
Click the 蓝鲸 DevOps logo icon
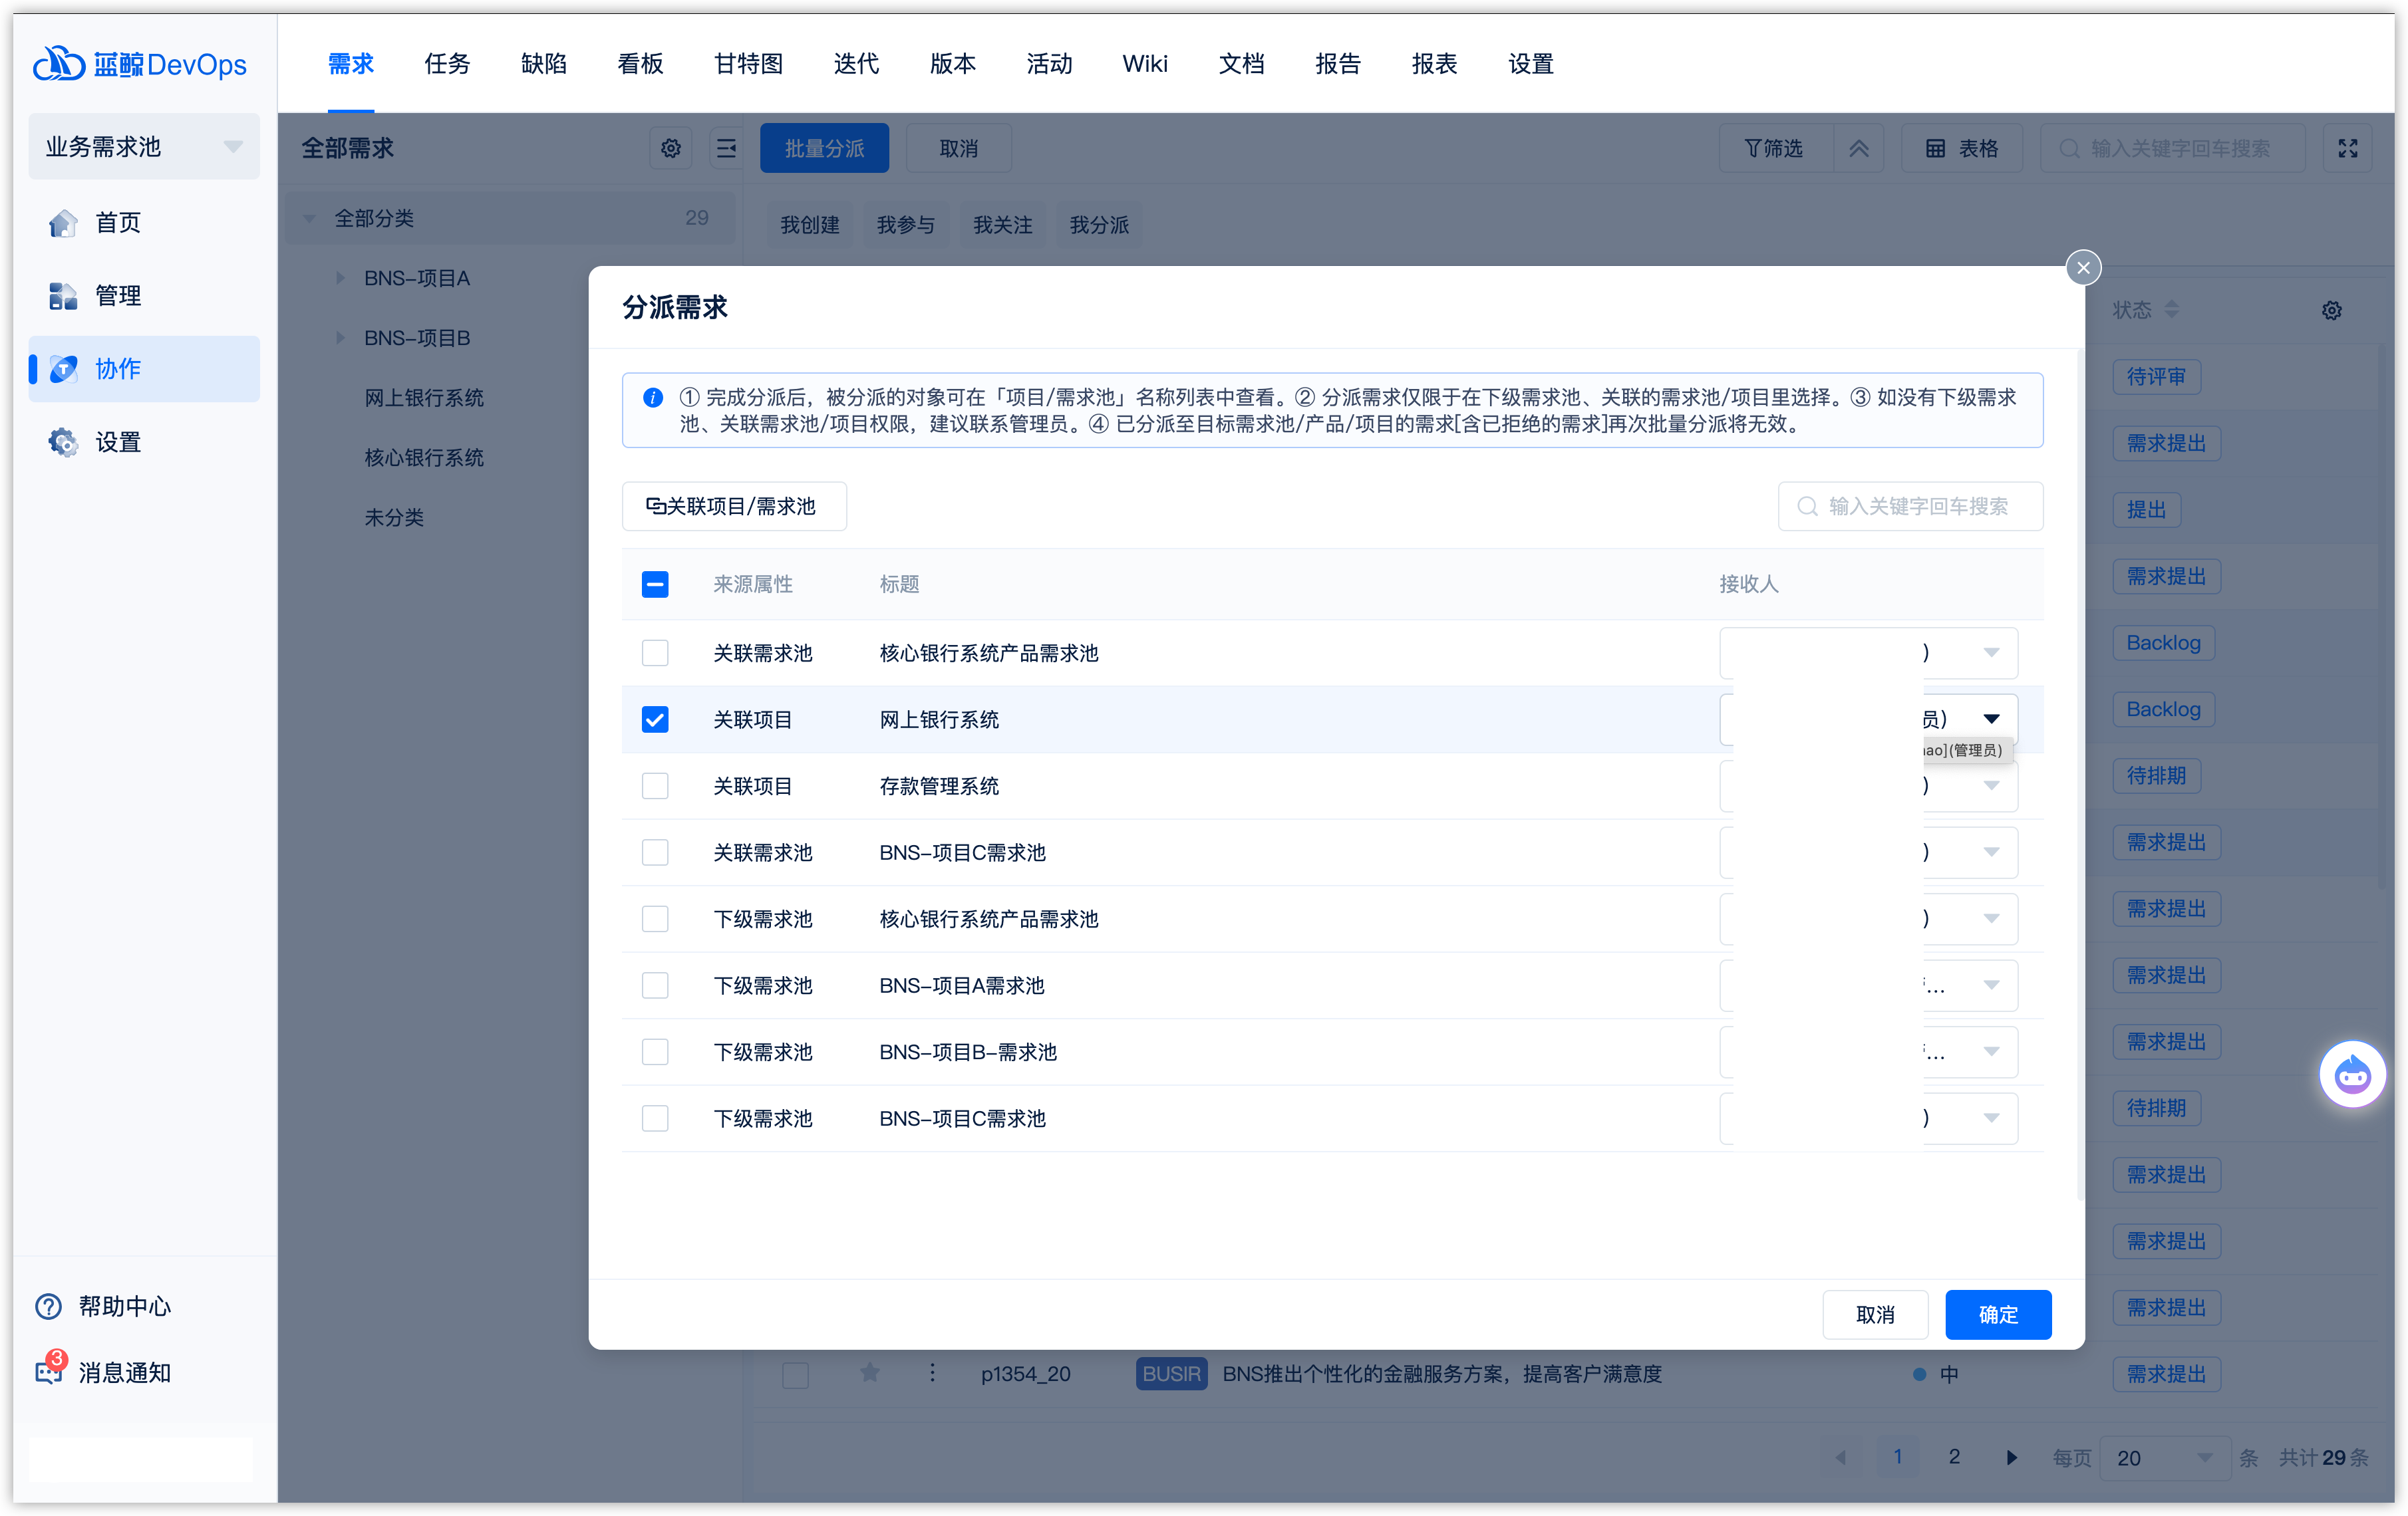[59, 64]
